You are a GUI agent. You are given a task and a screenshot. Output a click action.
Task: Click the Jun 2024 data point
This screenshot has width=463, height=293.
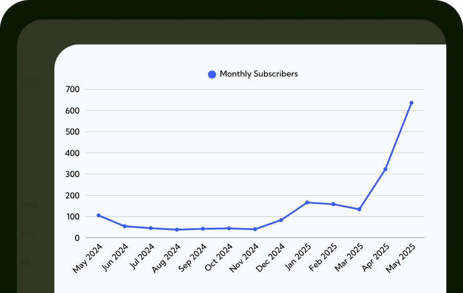[125, 226]
